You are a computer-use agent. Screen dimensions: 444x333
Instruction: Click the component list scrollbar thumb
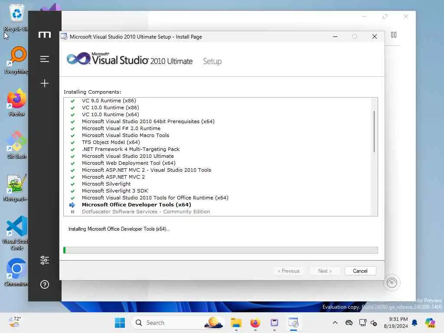tap(374, 131)
